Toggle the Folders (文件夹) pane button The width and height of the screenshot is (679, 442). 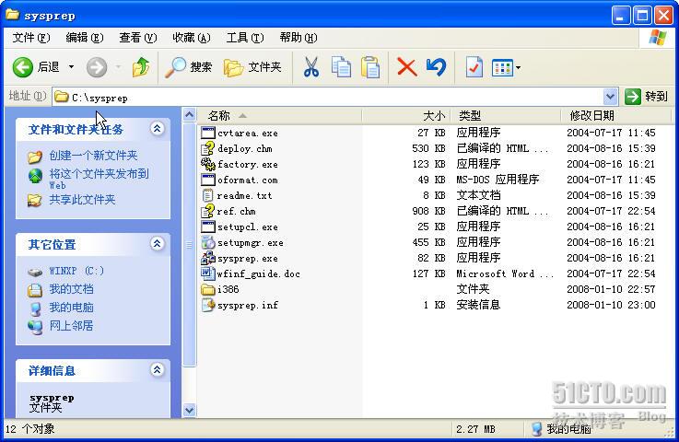coord(252,67)
